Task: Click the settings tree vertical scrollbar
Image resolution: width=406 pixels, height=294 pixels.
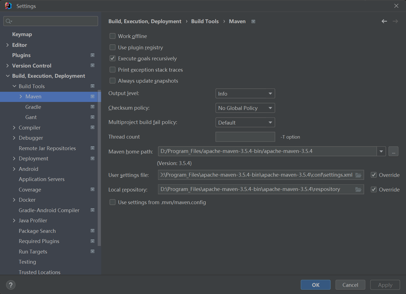Action: pos(99,168)
